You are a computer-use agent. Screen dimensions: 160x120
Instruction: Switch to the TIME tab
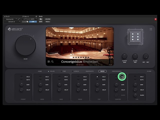coord(64,71)
